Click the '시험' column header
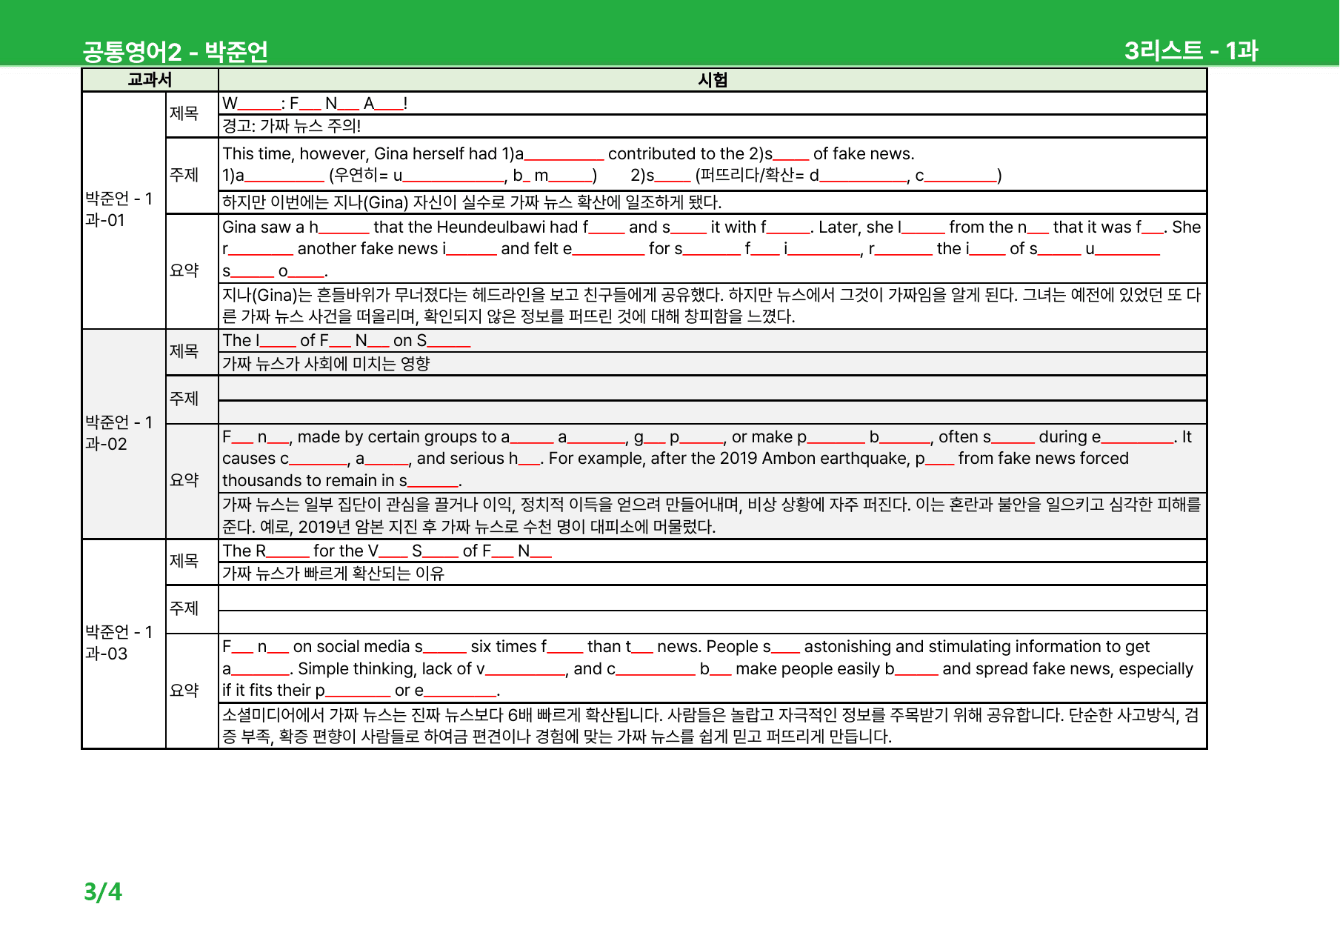Image resolution: width=1340 pixels, height=947 pixels. [x=713, y=80]
